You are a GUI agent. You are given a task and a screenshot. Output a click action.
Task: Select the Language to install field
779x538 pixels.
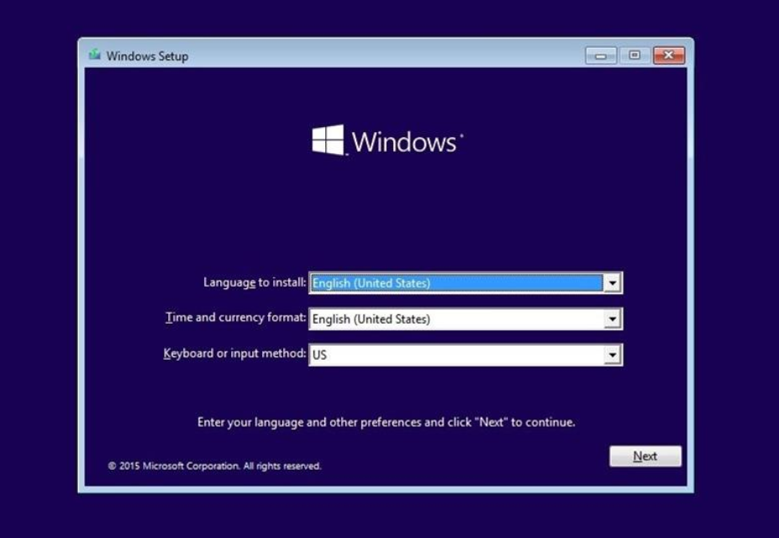click(x=466, y=283)
